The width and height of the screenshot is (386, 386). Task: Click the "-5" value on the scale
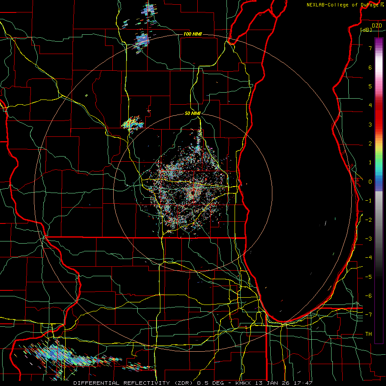click(368, 277)
